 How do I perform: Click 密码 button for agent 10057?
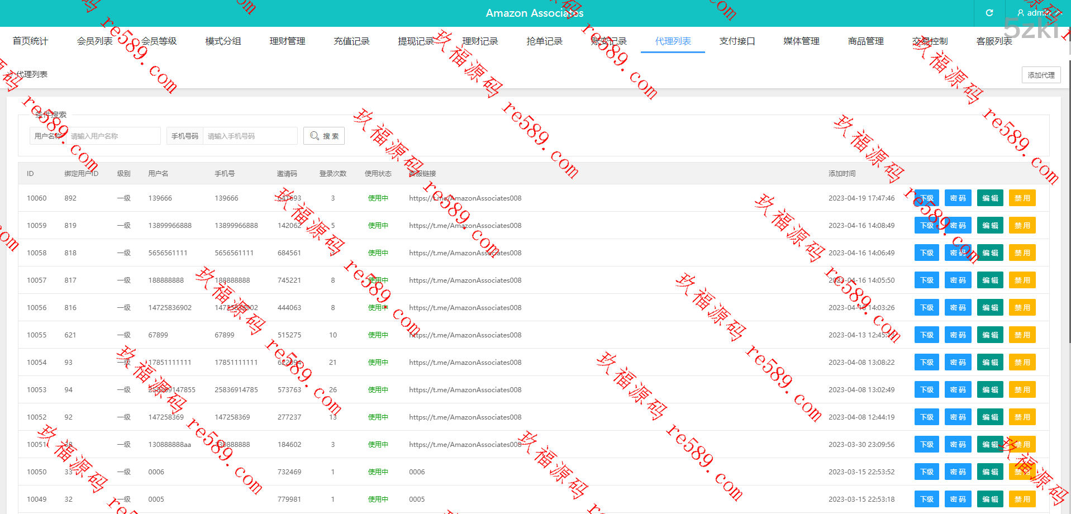click(x=958, y=280)
